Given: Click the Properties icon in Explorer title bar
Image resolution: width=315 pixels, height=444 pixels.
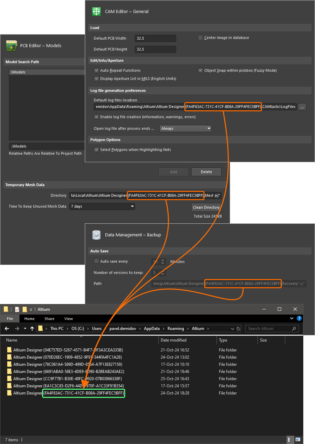Looking at the screenshot, I should [17, 309].
